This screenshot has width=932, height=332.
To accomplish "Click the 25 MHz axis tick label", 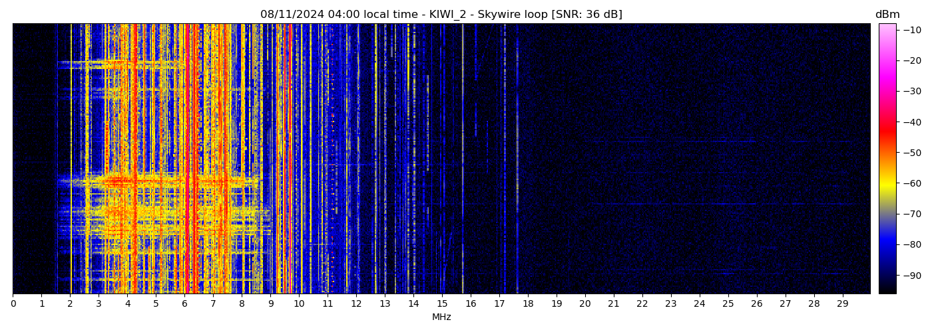I will click(x=728, y=304).
